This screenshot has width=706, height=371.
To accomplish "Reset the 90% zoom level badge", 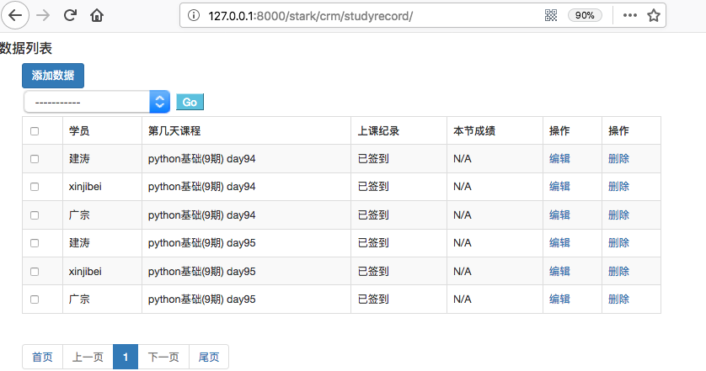I will (585, 15).
